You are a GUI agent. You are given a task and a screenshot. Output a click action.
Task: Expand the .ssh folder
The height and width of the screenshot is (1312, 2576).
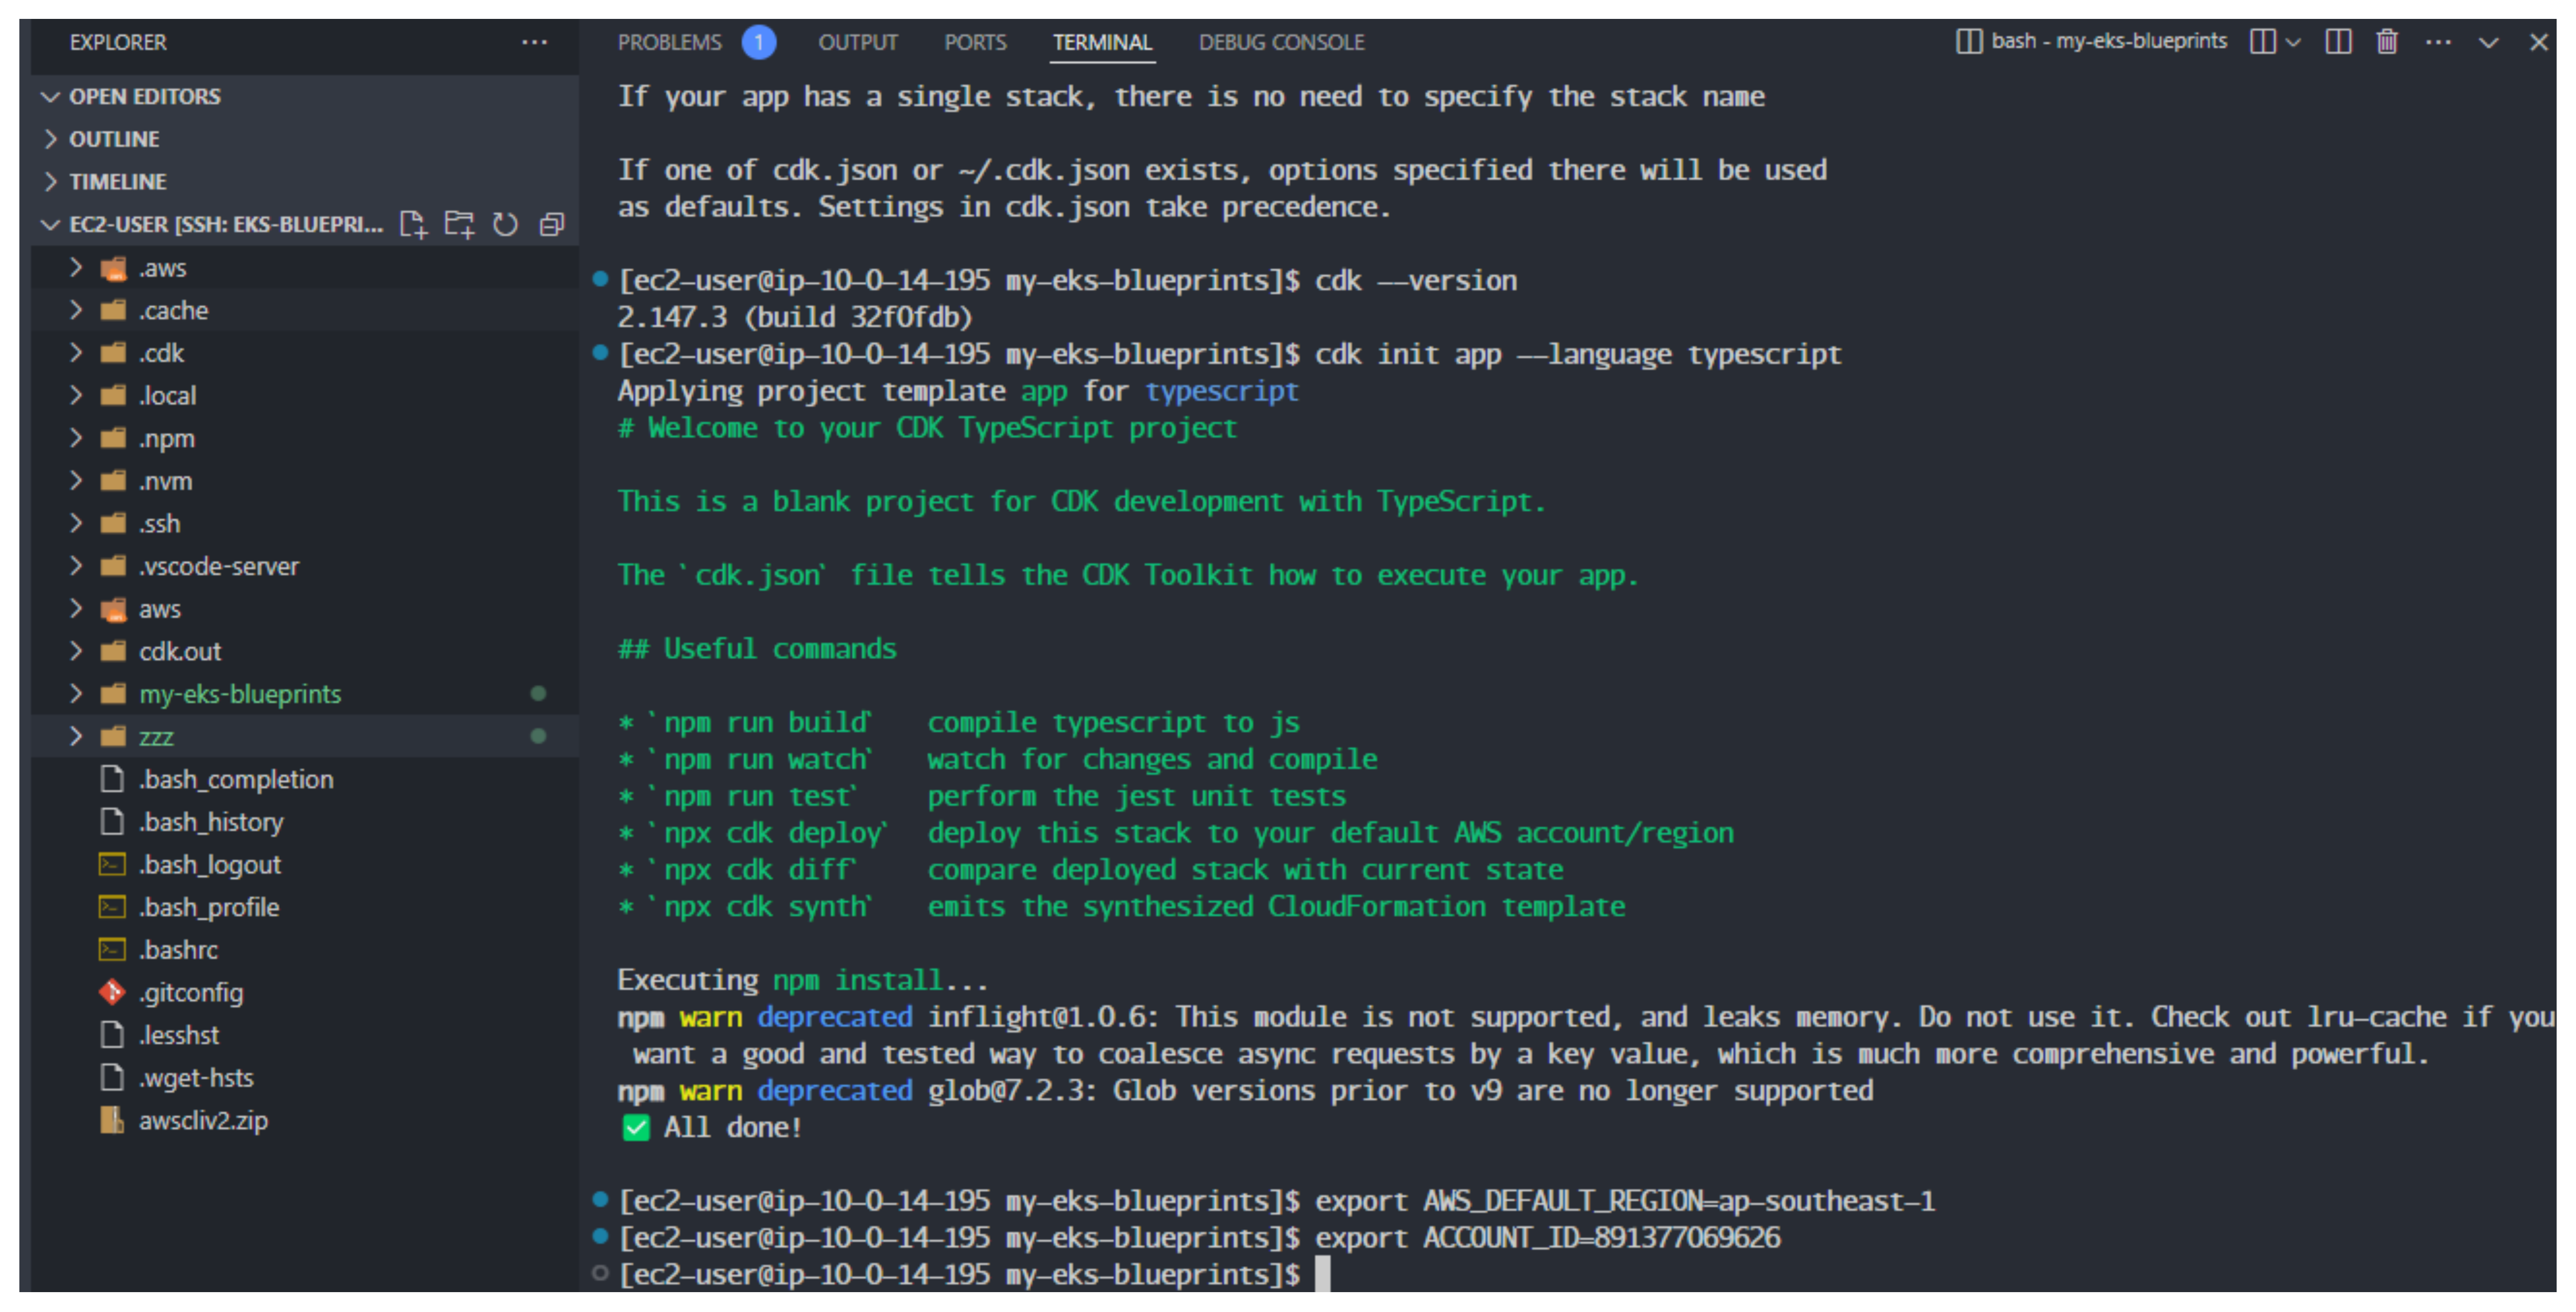(304, 523)
